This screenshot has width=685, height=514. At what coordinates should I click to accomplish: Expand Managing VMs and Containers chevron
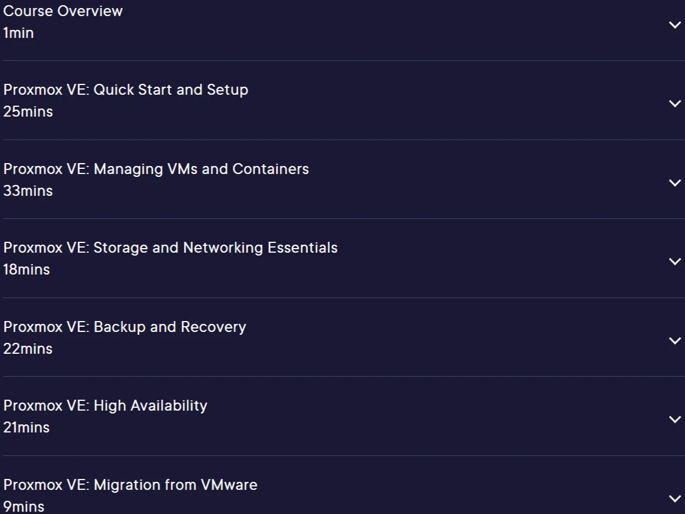675,183
